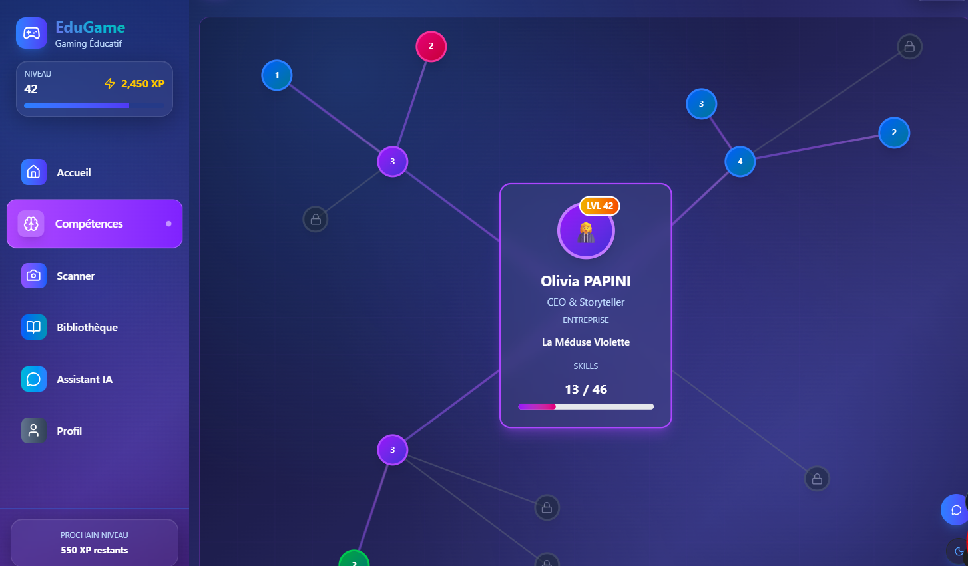Click the blue skill node numbered 3
This screenshot has height=566, width=968.
point(701,104)
